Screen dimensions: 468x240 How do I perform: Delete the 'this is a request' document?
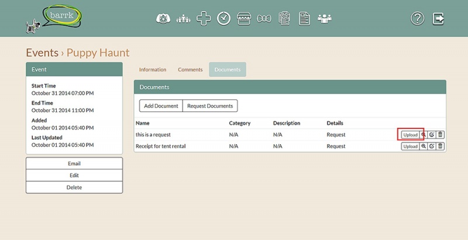[441, 135]
